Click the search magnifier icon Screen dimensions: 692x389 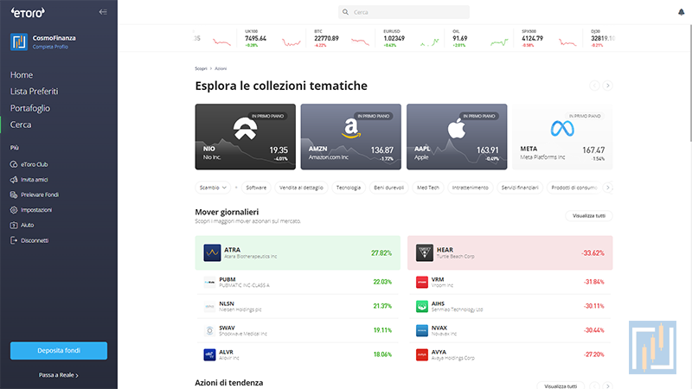[x=345, y=12]
